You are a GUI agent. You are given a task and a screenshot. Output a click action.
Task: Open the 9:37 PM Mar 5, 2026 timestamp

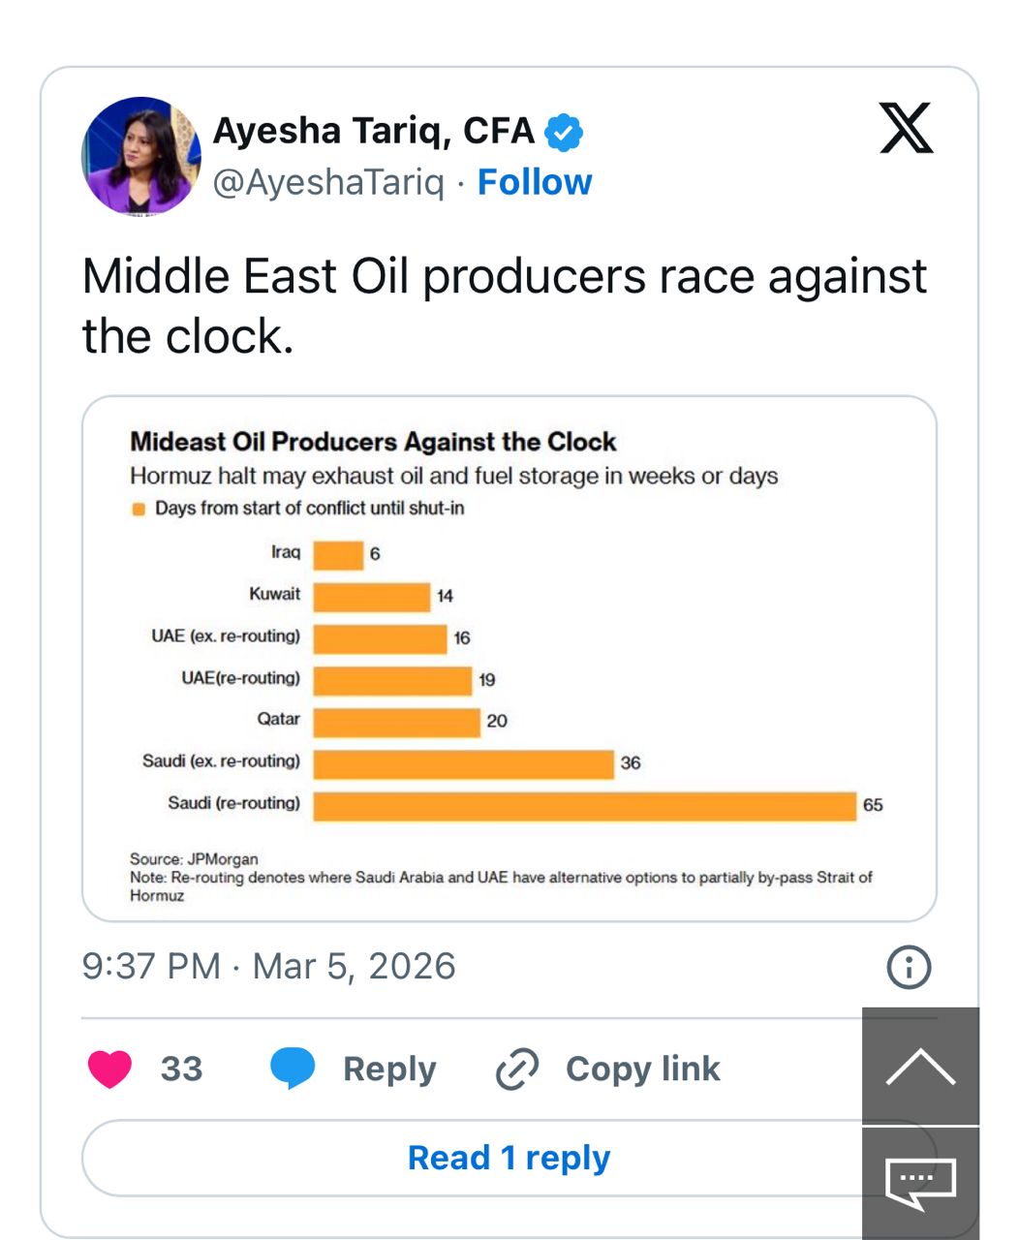(x=268, y=966)
